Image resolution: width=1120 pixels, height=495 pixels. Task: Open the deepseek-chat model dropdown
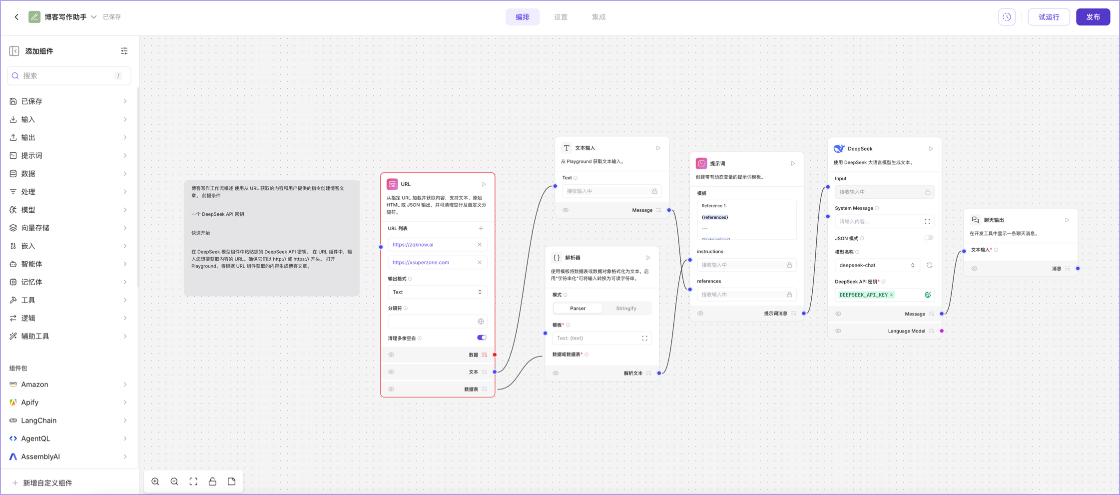[877, 265]
